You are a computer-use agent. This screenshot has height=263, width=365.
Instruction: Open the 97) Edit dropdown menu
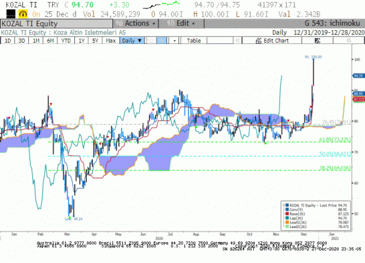(182, 23)
